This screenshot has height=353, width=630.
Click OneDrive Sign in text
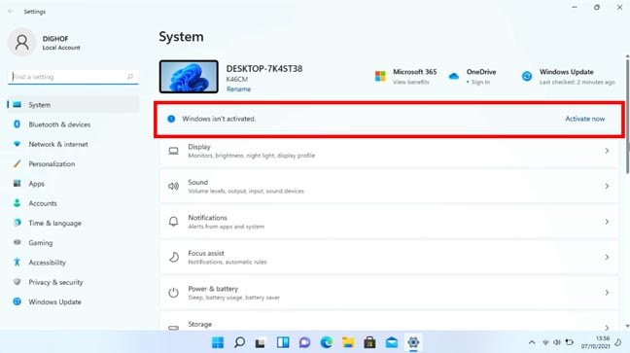(480, 82)
